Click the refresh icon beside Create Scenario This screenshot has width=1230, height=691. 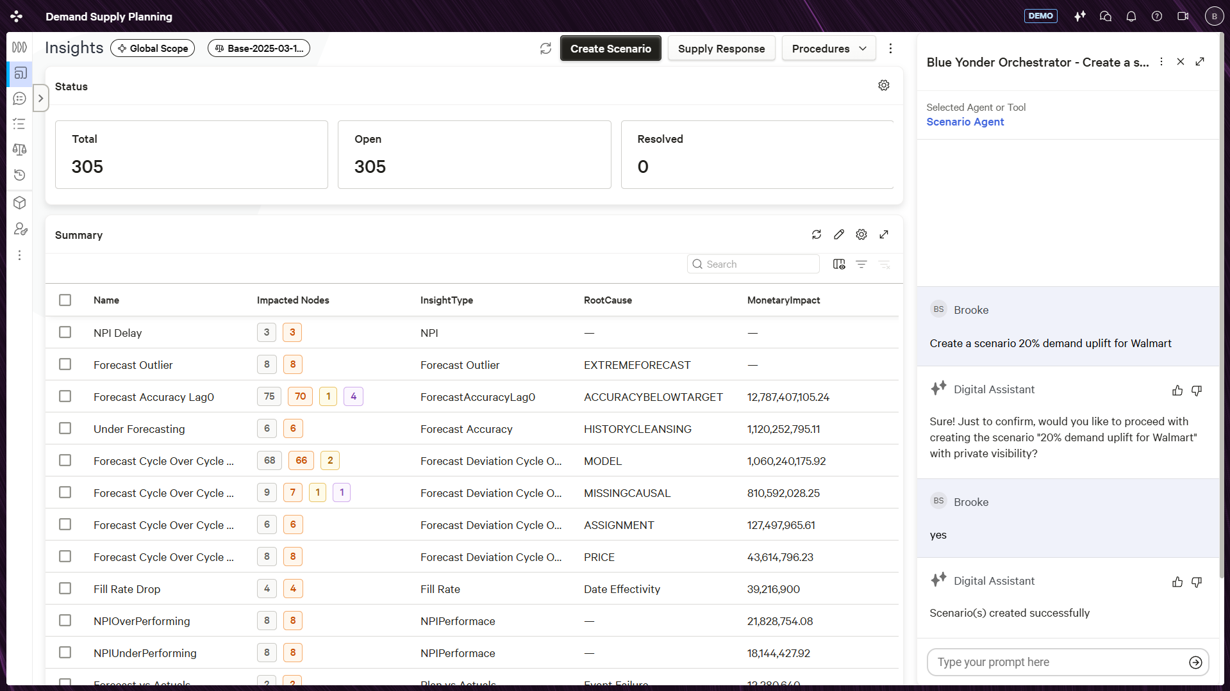point(545,49)
